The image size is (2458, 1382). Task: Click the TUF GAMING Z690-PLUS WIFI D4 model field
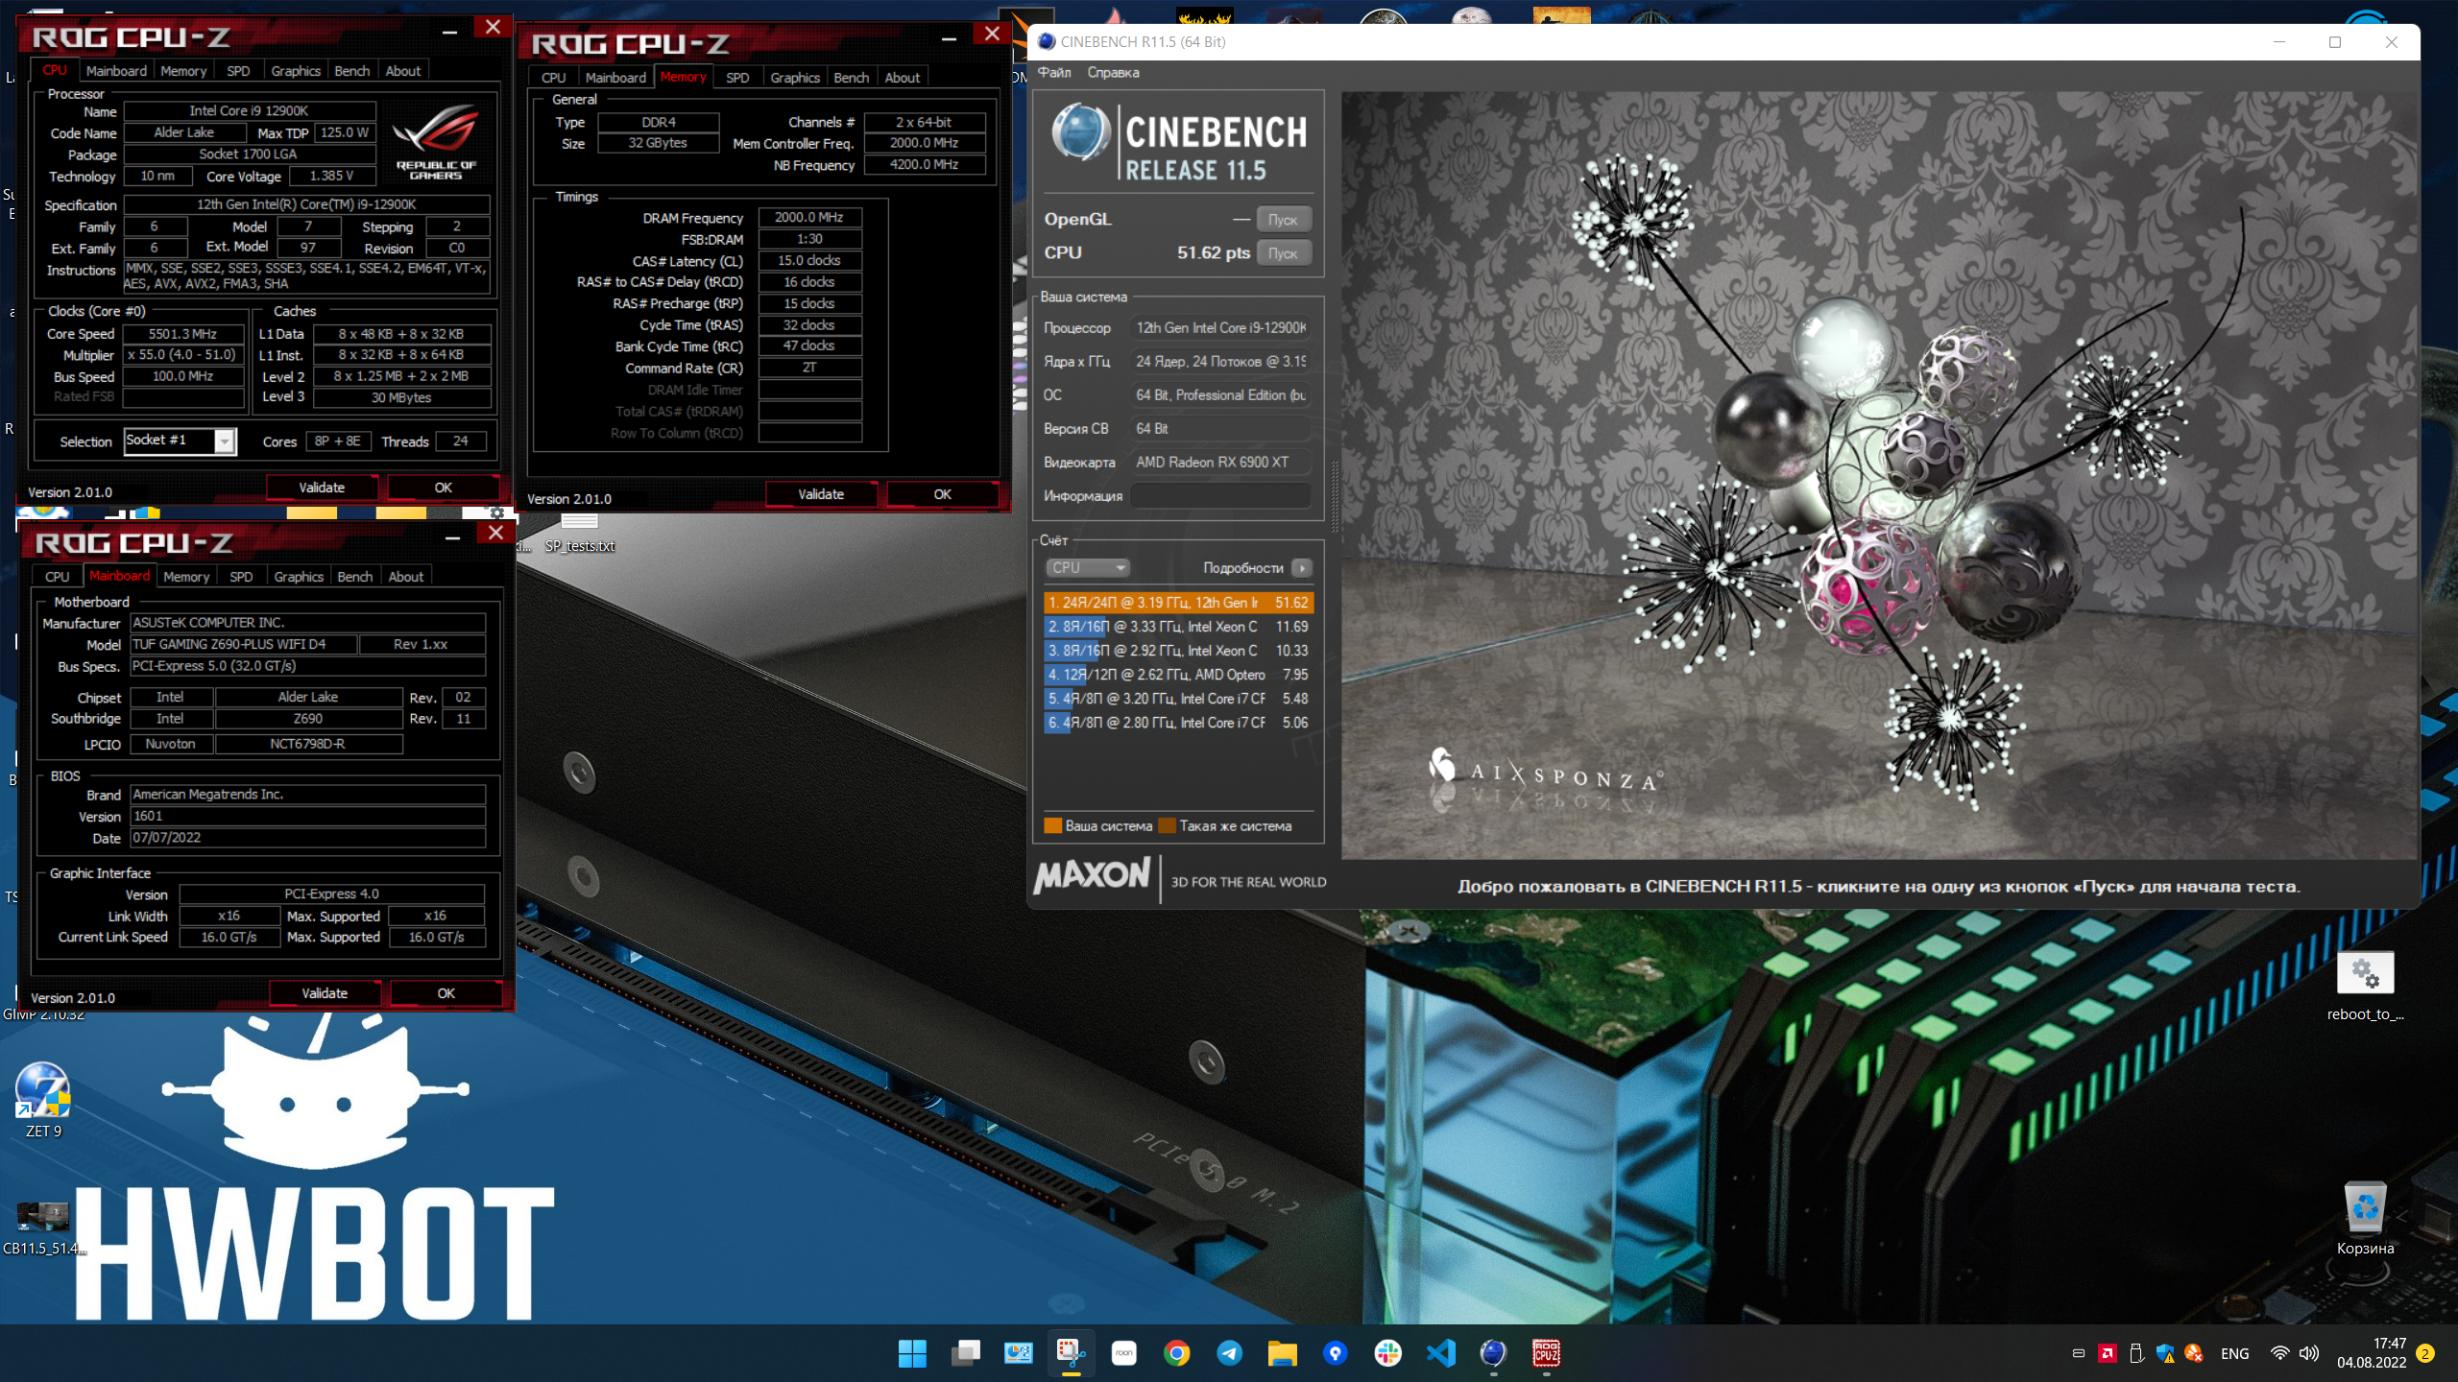coord(244,644)
